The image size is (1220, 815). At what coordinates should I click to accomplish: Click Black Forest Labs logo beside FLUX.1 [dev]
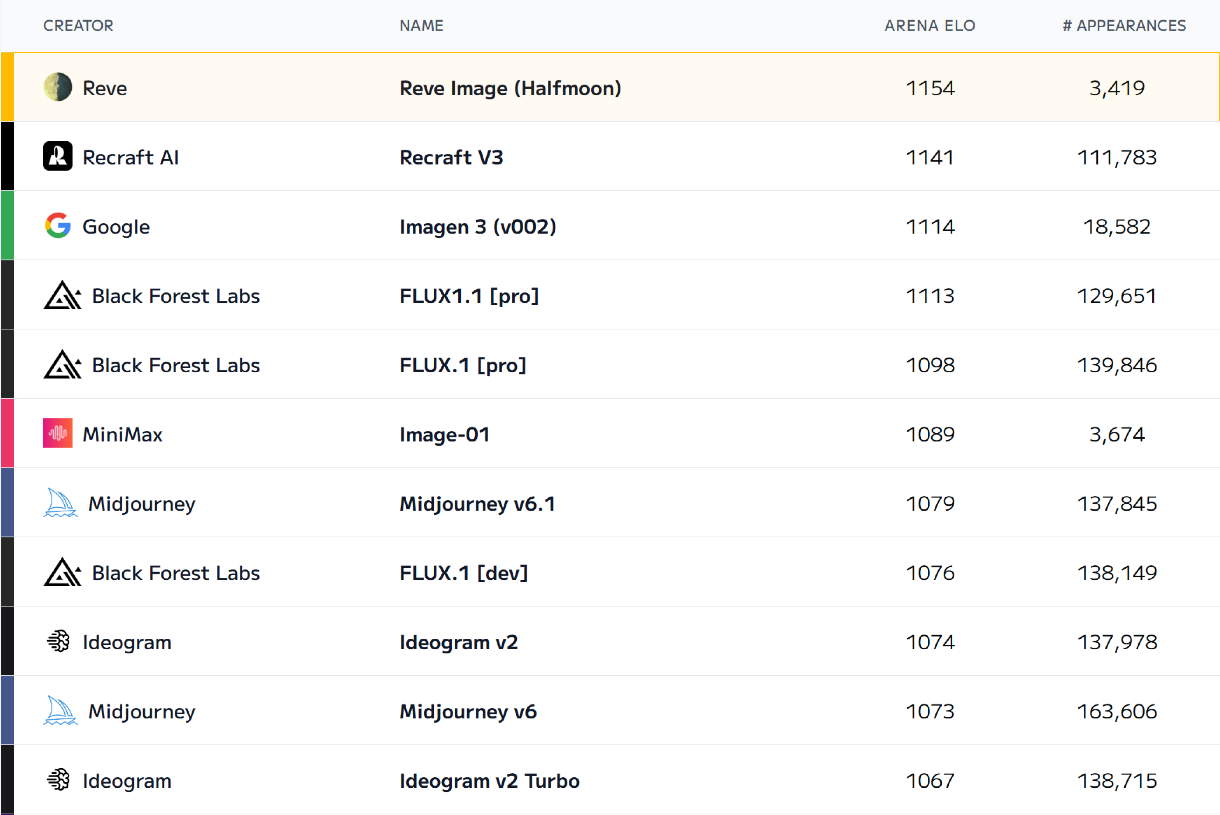62,572
